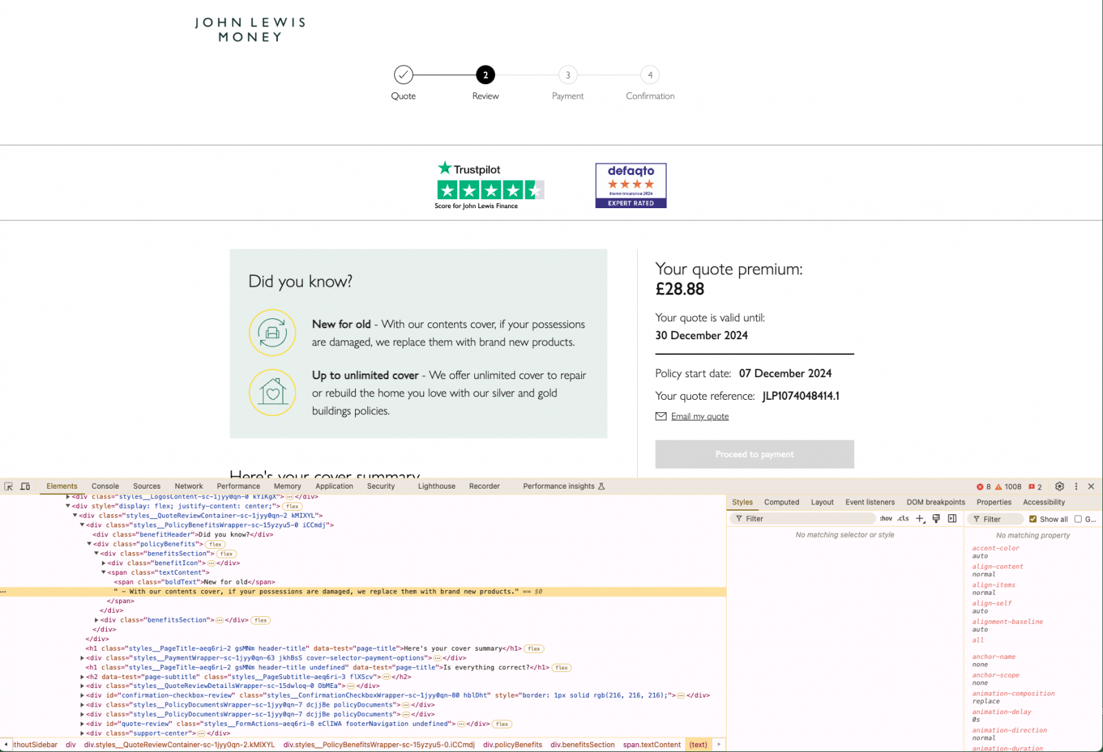Screen dimensions: 1103x752
Task: Expand the benefitIcon div node
Action: point(103,563)
